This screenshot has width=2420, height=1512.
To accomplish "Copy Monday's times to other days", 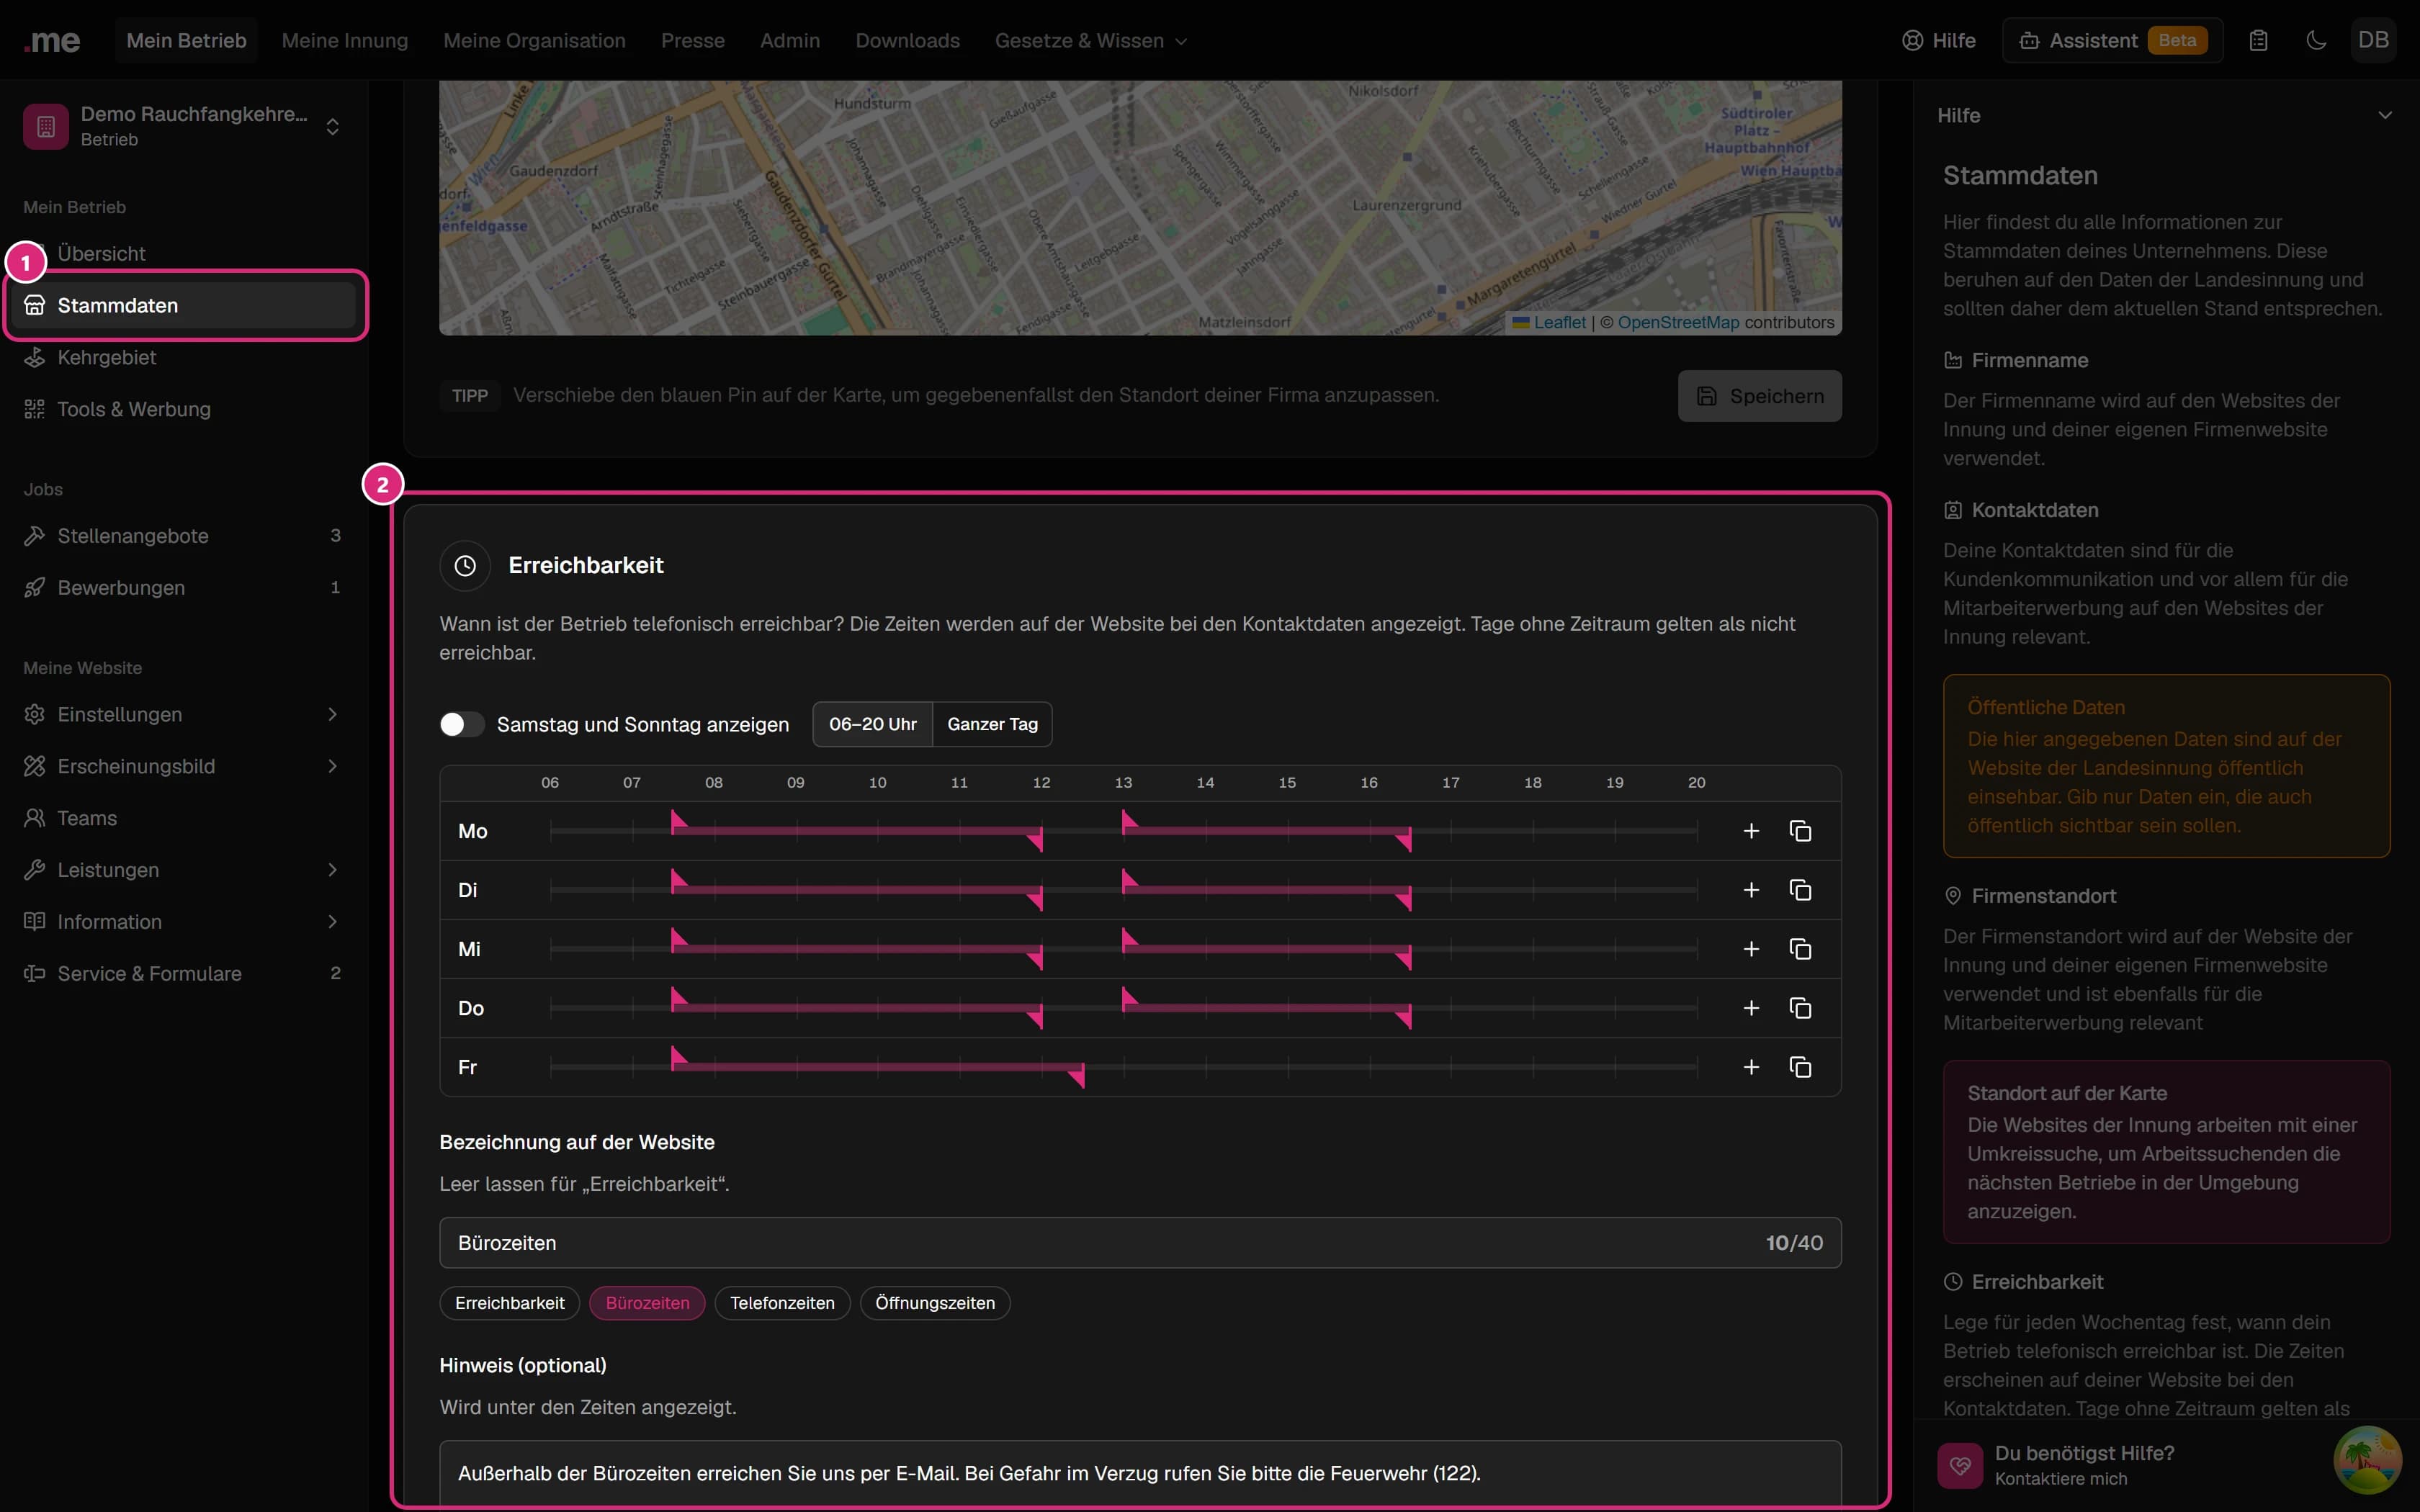I will [1800, 831].
